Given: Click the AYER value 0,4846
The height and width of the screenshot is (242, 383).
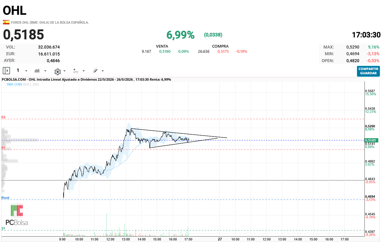Looking at the screenshot, I should click(53, 60).
